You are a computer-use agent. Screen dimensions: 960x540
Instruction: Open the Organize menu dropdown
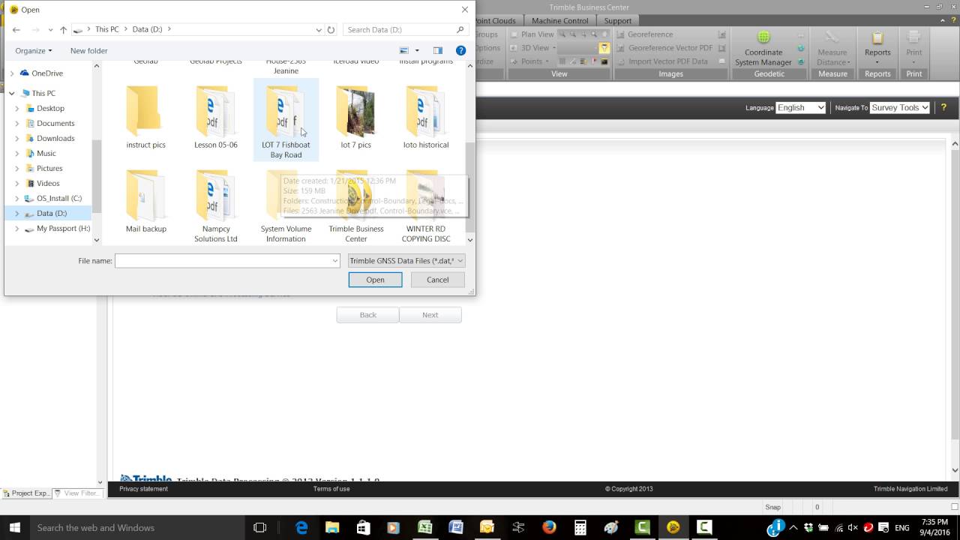pos(34,50)
